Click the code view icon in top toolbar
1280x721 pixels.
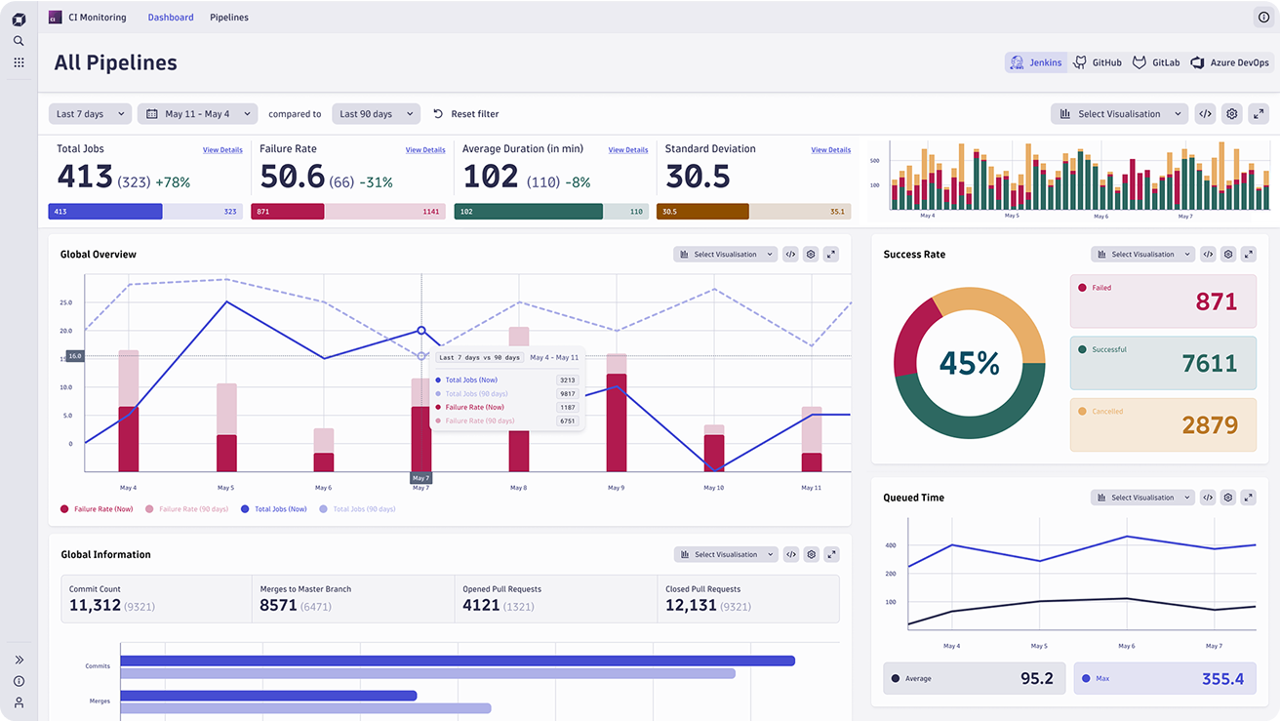(1205, 114)
